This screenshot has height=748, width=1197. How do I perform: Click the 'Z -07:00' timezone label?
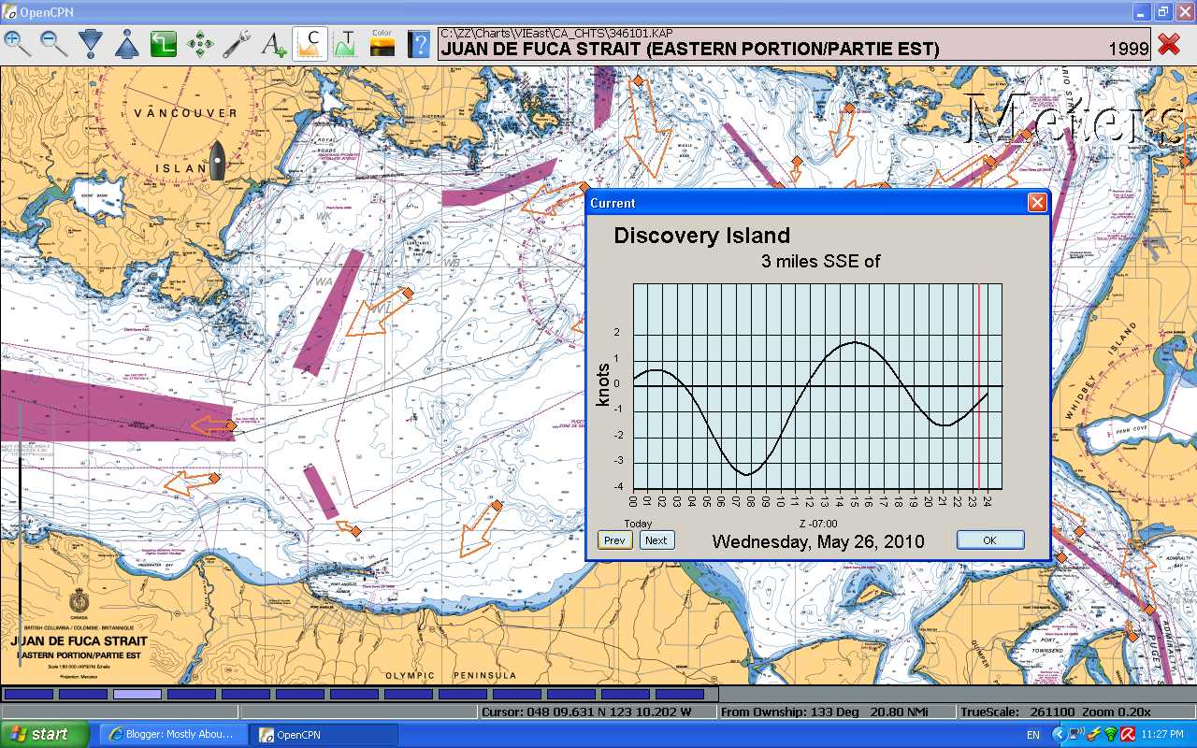(x=818, y=524)
